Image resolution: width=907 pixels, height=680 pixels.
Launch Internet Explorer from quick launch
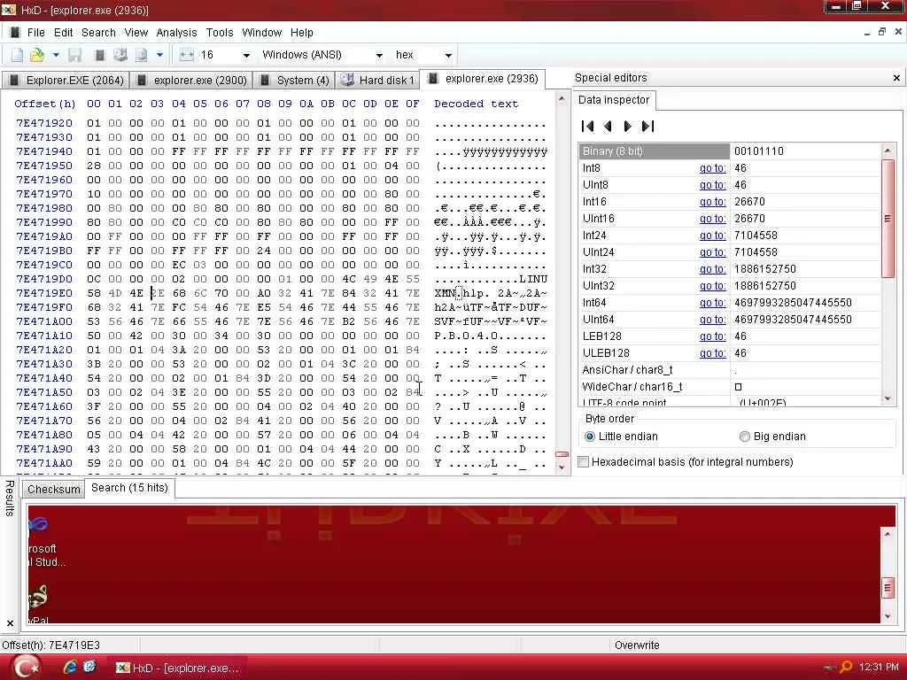click(71, 668)
